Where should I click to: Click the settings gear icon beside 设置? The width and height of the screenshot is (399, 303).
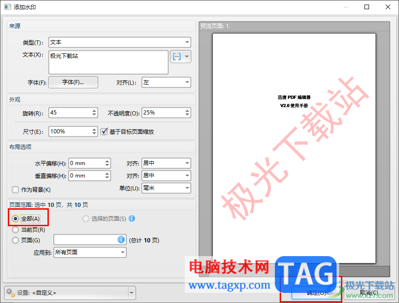[11, 292]
